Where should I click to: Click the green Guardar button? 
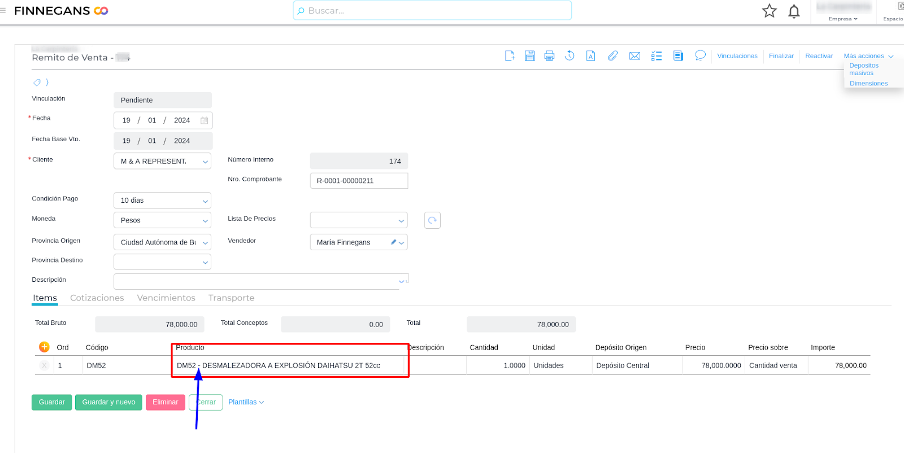[x=51, y=402]
